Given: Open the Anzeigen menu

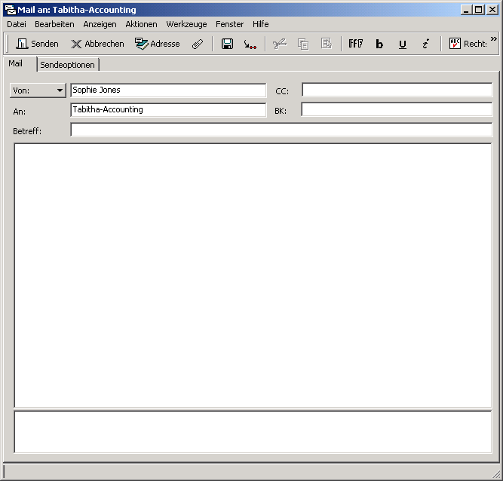Looking at the screenshot, I should 100,24.
